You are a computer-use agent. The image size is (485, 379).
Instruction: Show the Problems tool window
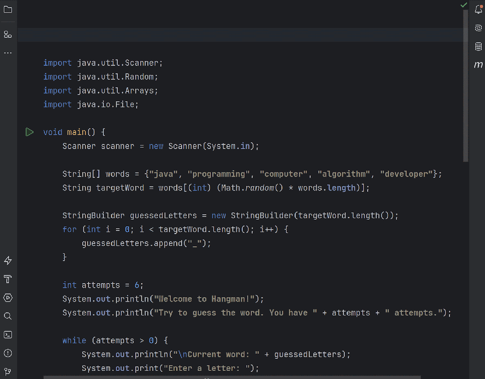[x=8, y=353]
